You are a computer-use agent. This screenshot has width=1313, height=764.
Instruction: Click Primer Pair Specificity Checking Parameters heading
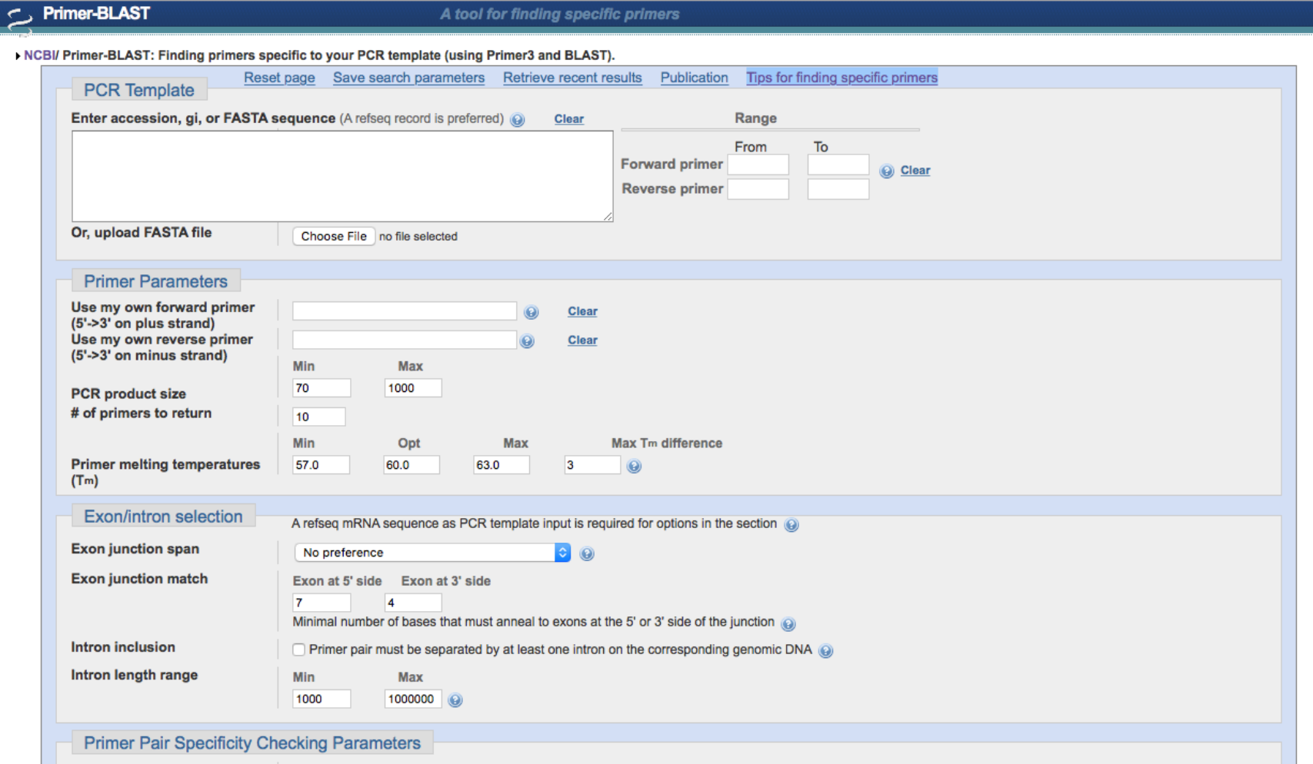click(252, 743)
